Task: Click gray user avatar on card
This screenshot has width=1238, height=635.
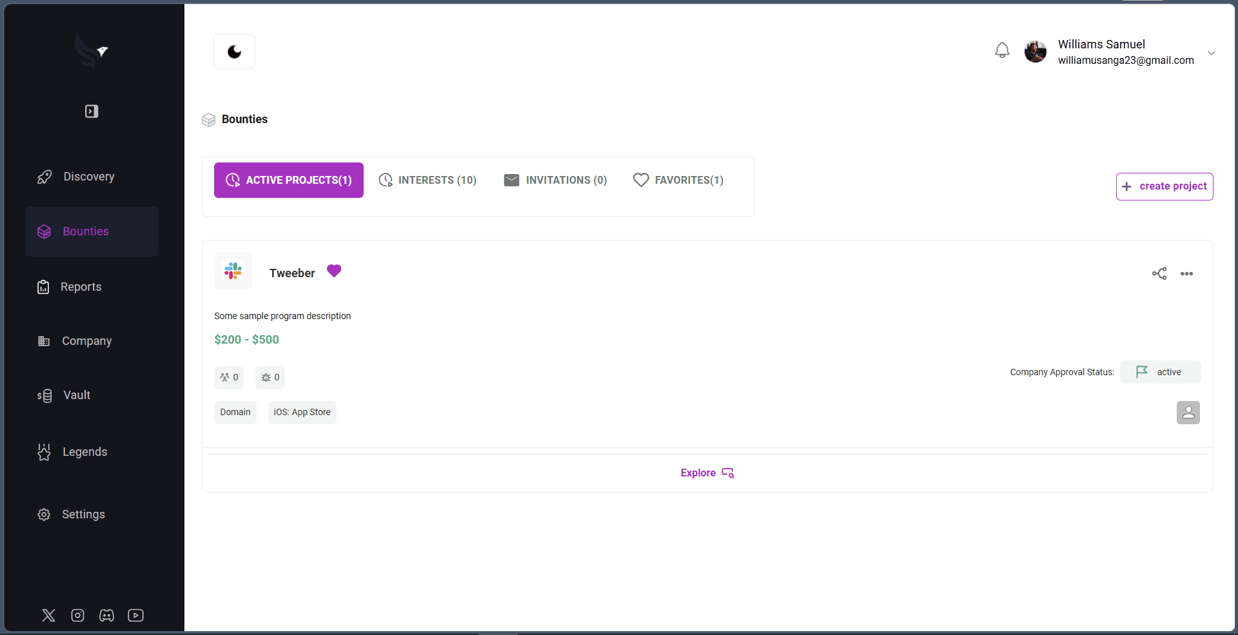Action: coord(1188,413)
